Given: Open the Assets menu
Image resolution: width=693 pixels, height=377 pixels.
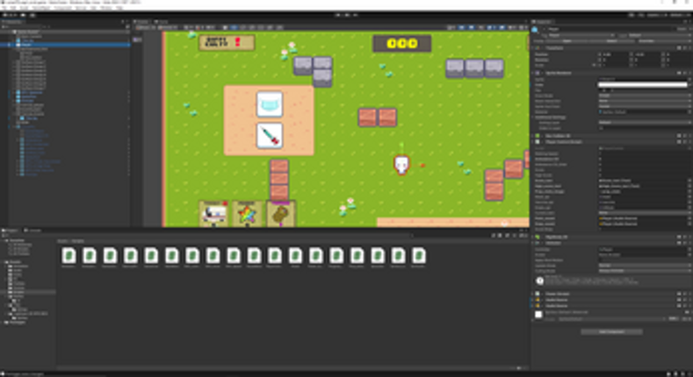Looking at the screenshot, I should click(25, 8).
